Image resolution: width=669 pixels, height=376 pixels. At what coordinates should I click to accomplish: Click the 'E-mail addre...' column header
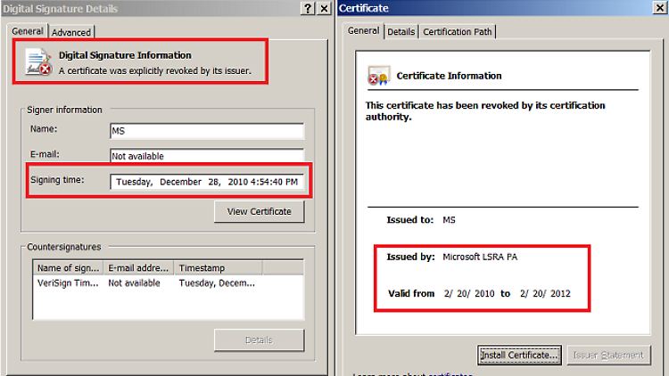coord(138,267)
